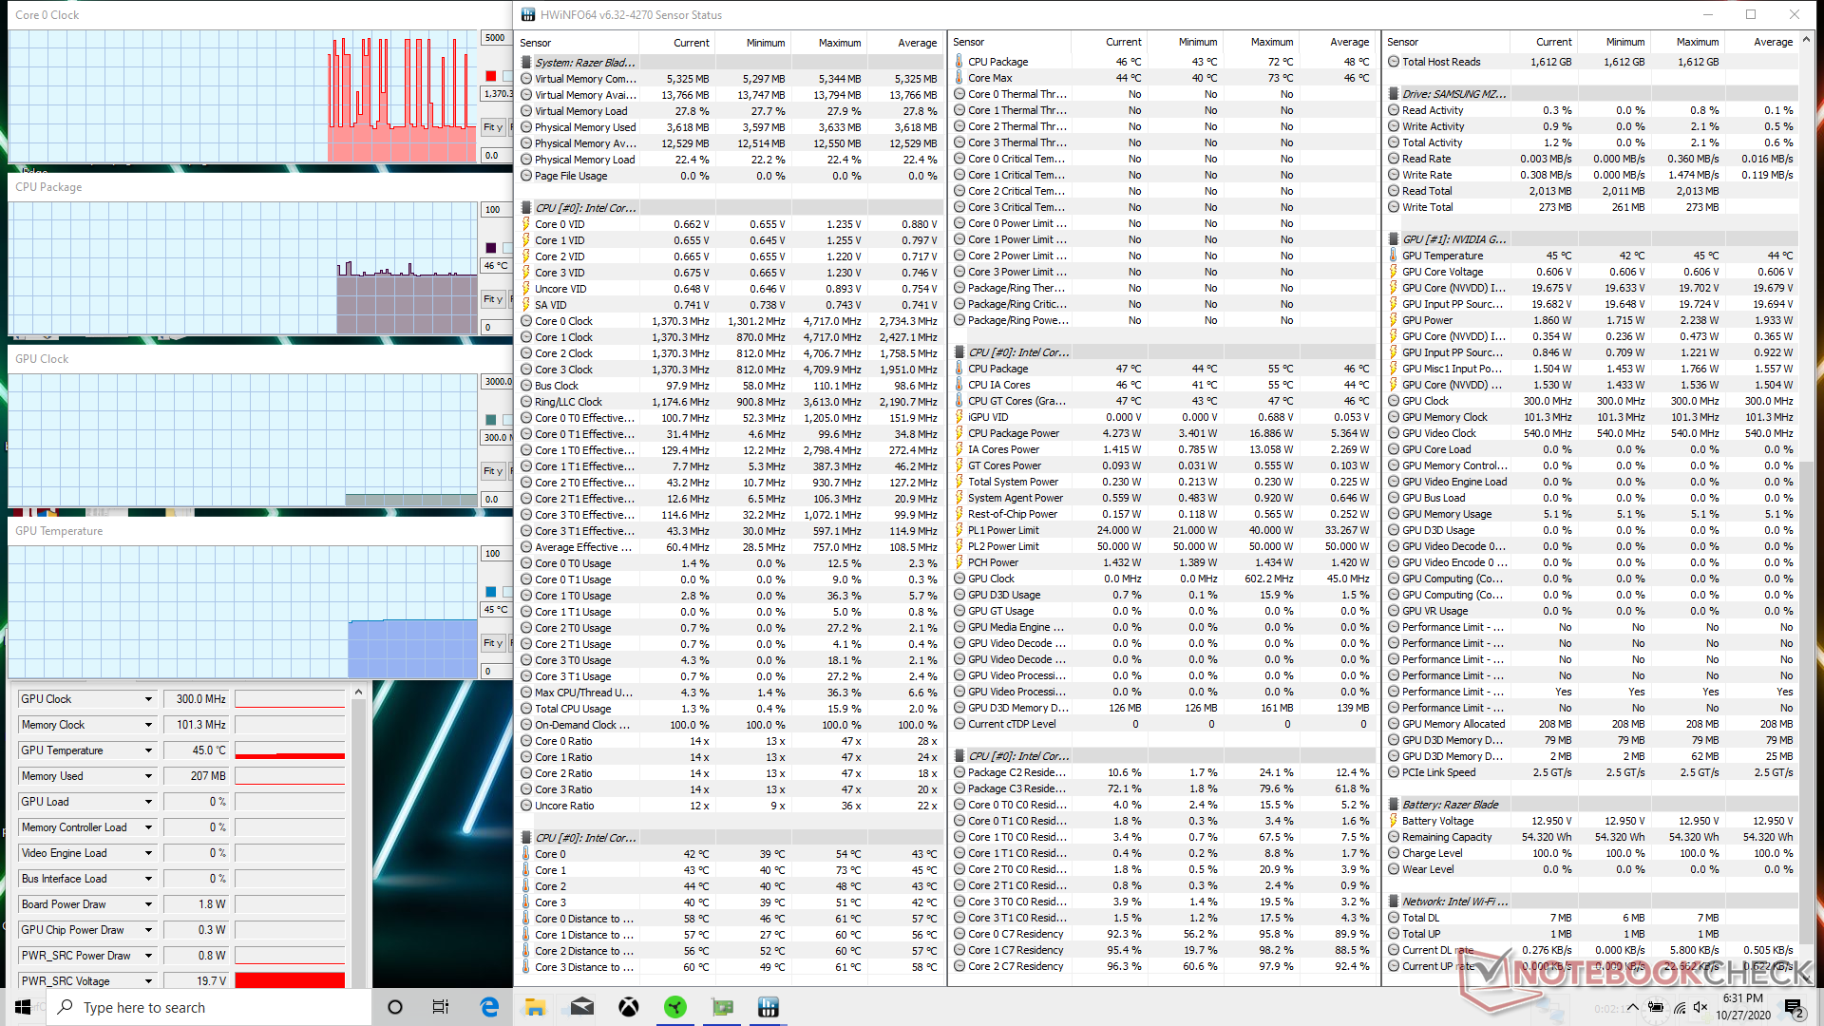This screenshot has width=1824, height=1026.
Task: Open Microsoft Edge from the taskbar
Action: click(x=489, y=1007)
